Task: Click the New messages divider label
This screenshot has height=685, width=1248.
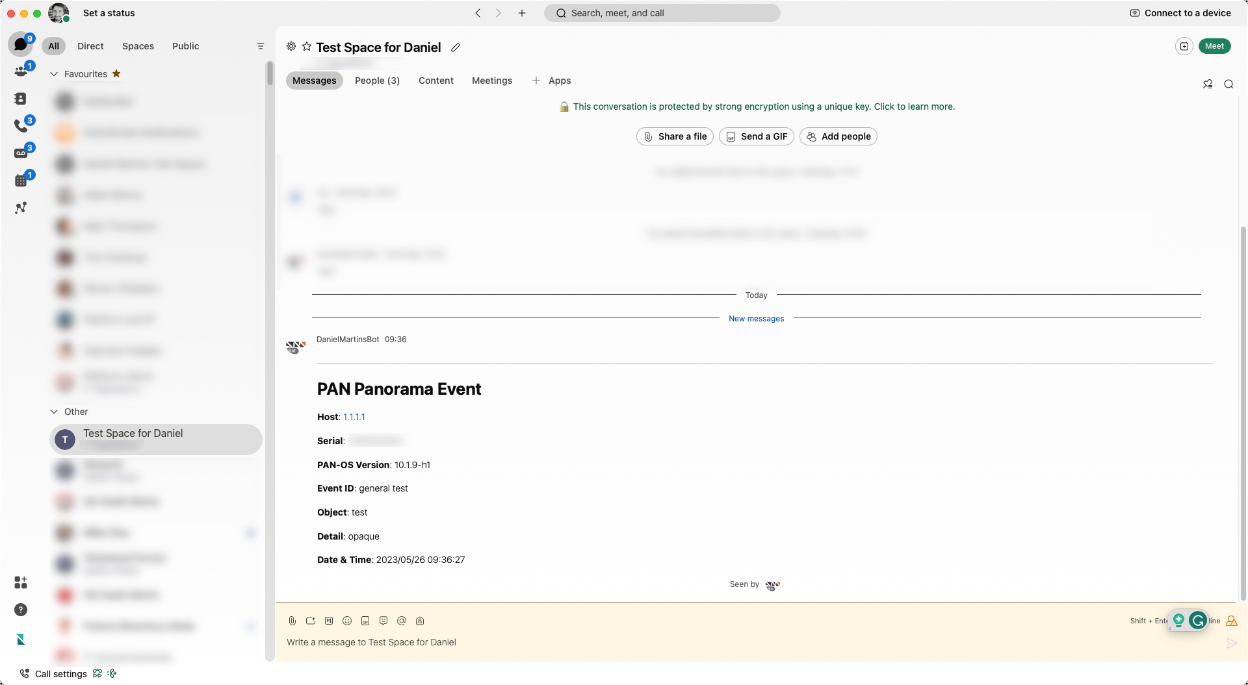Action: point(757,319)
